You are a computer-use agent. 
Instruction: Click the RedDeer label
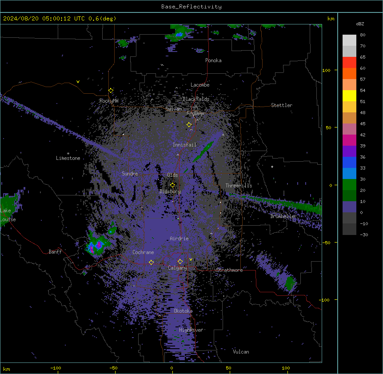click(196, 113)
